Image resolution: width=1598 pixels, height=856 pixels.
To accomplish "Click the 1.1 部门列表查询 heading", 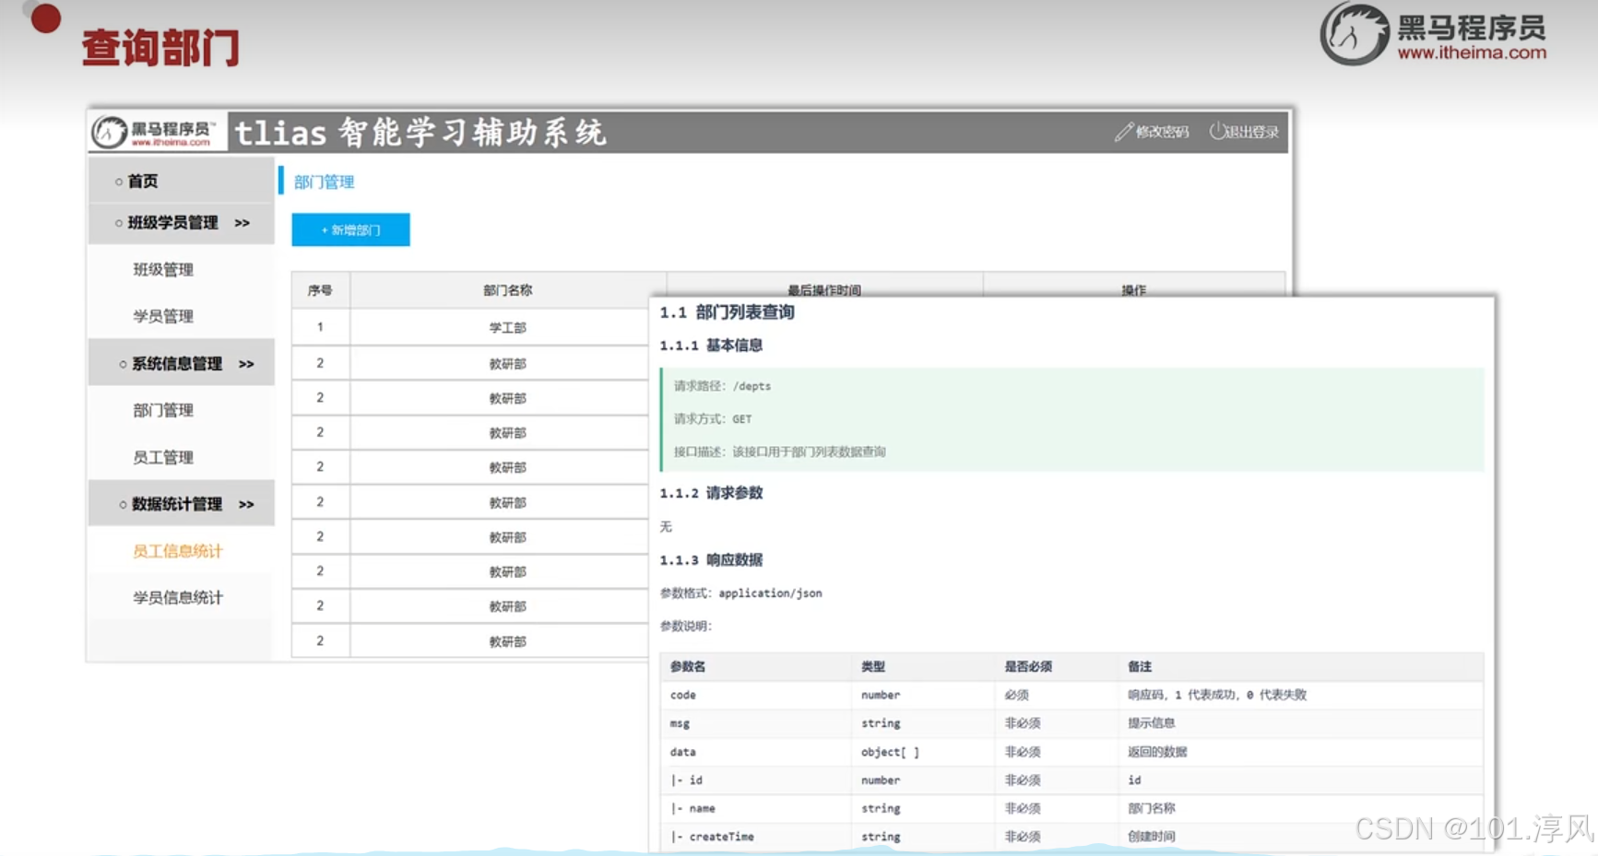I will coord(727,312).
